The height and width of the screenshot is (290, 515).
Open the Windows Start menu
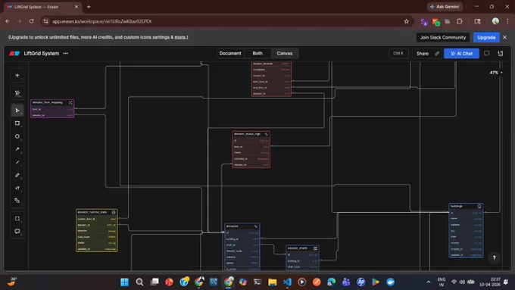(x=124, y=282)
